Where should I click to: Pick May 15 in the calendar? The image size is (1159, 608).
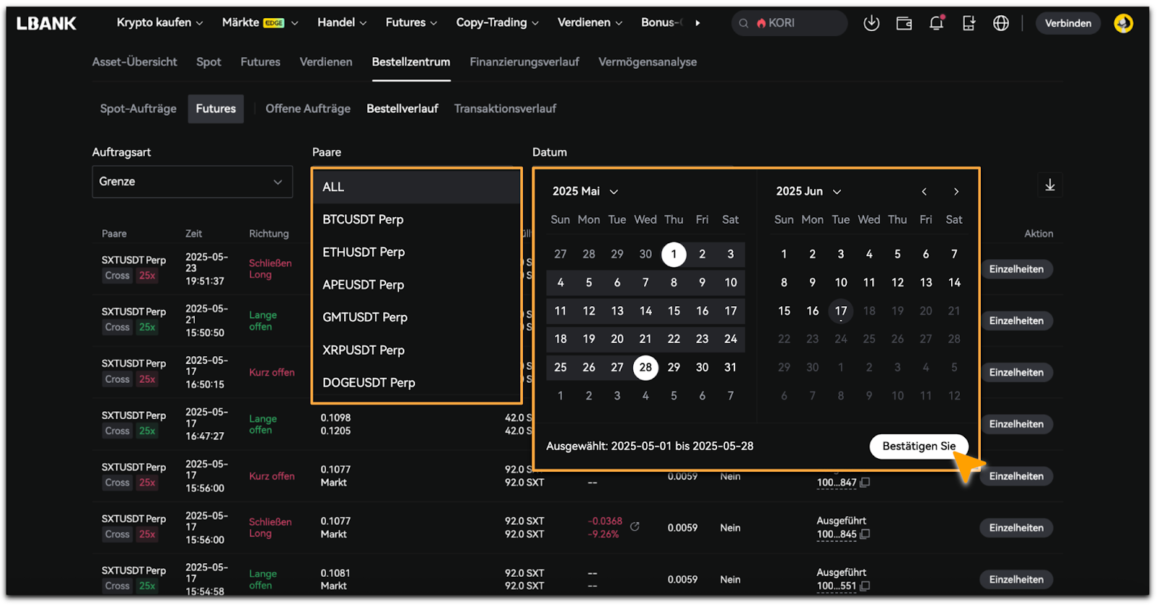tap(674, 311)
